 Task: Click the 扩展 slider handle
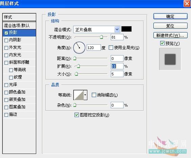[x=78, y=66]
